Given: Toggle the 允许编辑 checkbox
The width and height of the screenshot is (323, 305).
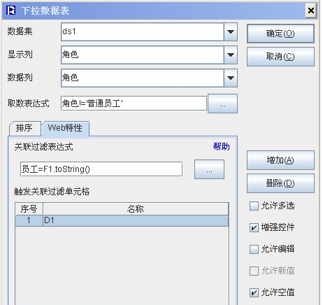Looking at the screenshot, I should coord(254,249).
